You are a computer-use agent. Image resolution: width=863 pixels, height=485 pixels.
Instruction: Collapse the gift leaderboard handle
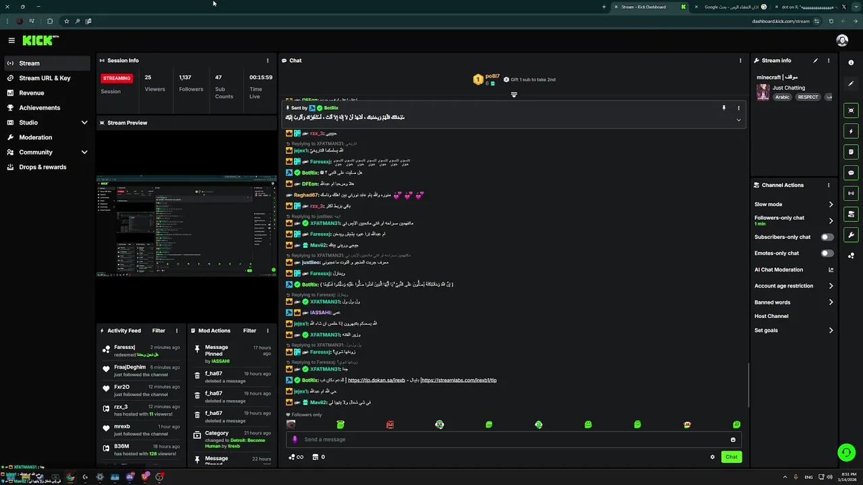click(514, 95)
